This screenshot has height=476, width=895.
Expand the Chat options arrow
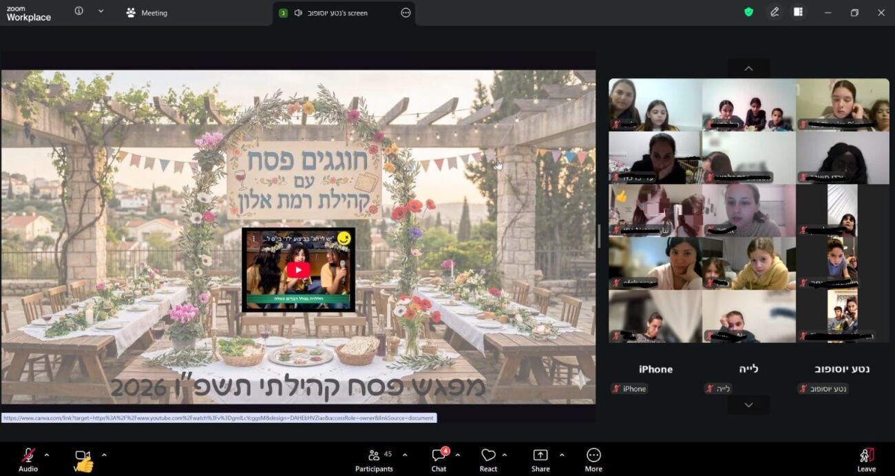click(x=458, y=455)
